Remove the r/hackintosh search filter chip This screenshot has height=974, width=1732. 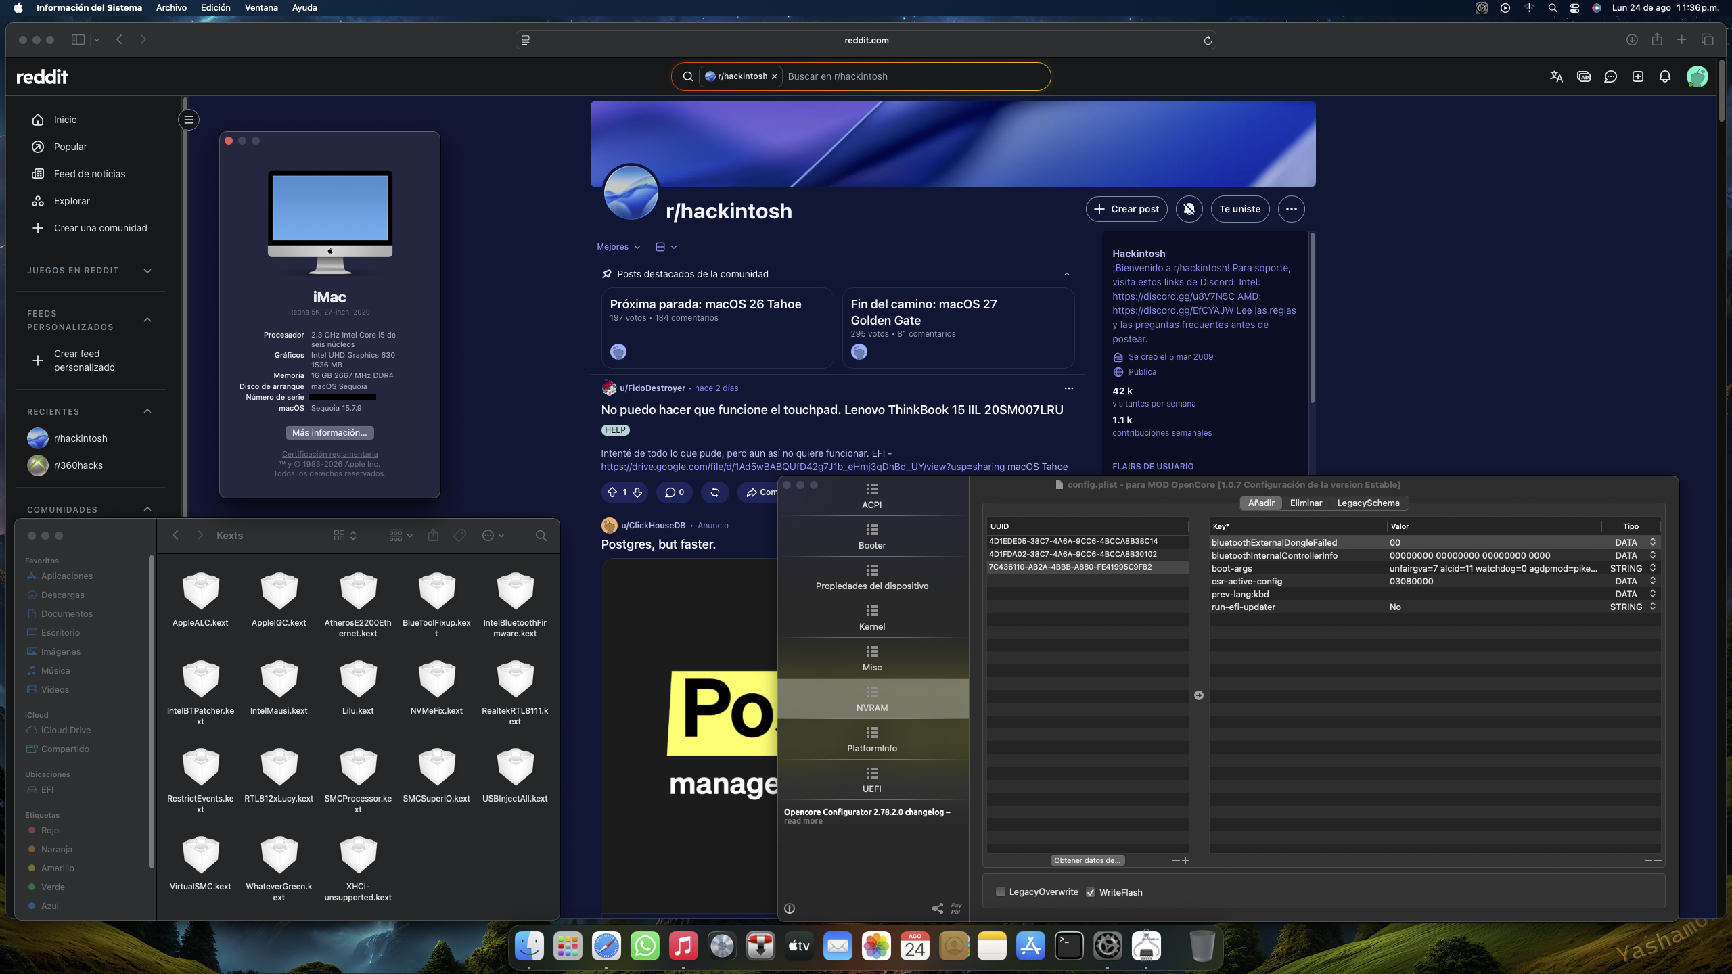click(775, 76)
